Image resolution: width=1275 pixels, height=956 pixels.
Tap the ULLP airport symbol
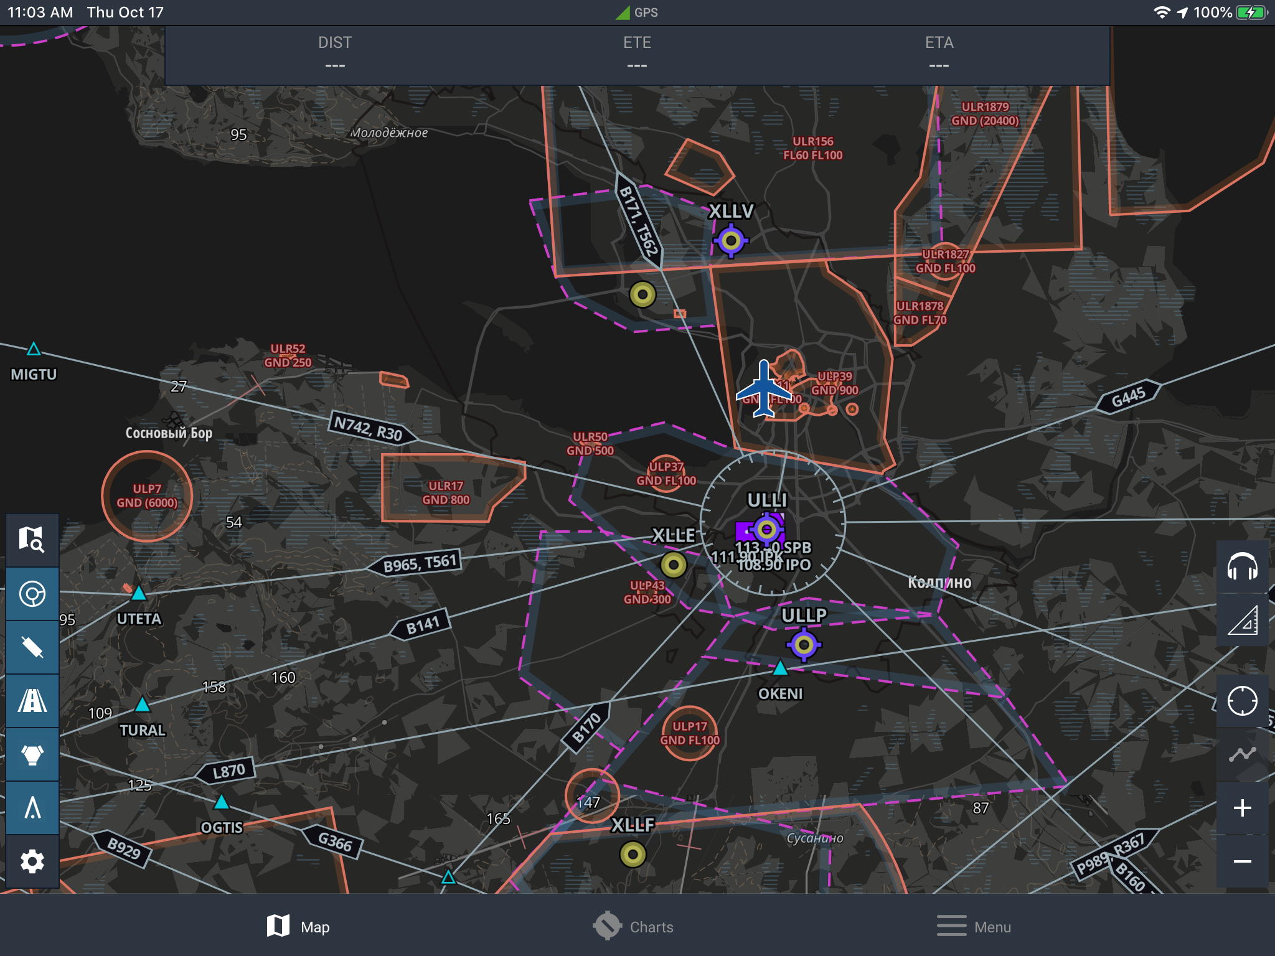(x=804, y=644)
